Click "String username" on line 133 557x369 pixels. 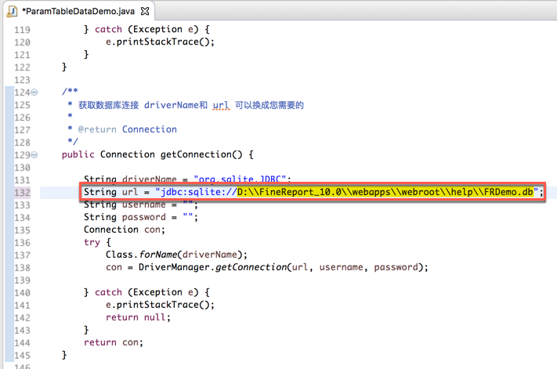pyautogui.click(x=125, y=204)
